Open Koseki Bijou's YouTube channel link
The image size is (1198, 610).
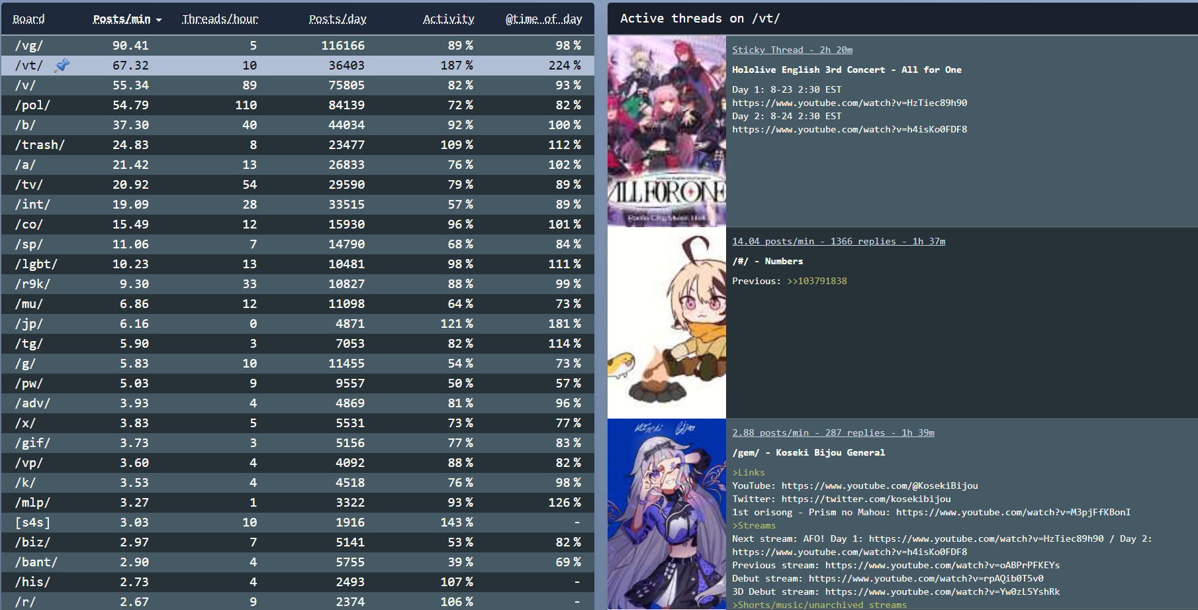click(880, 485)
